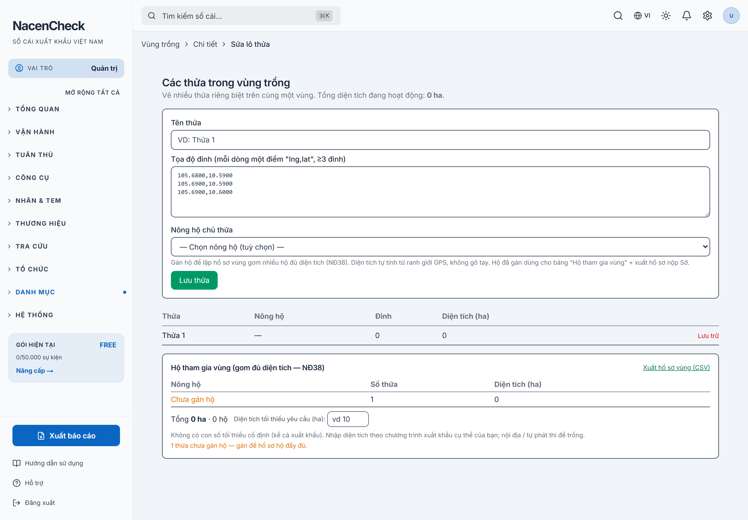Click the NacenCheck logo
This screenshot has height=520, width=748.
pyautogui.click(x=49, y=26)
